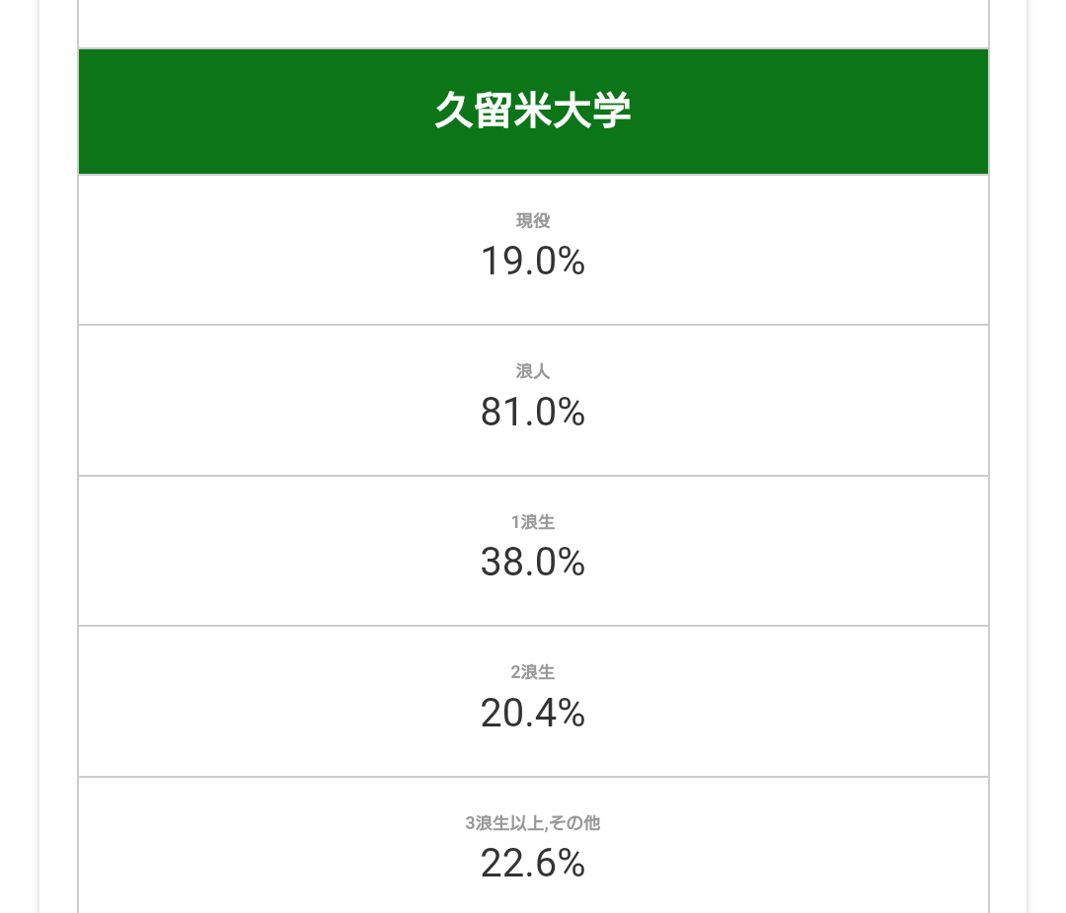Select the 20.4% value
The image size is (1066, 913).
pos(533,714)
